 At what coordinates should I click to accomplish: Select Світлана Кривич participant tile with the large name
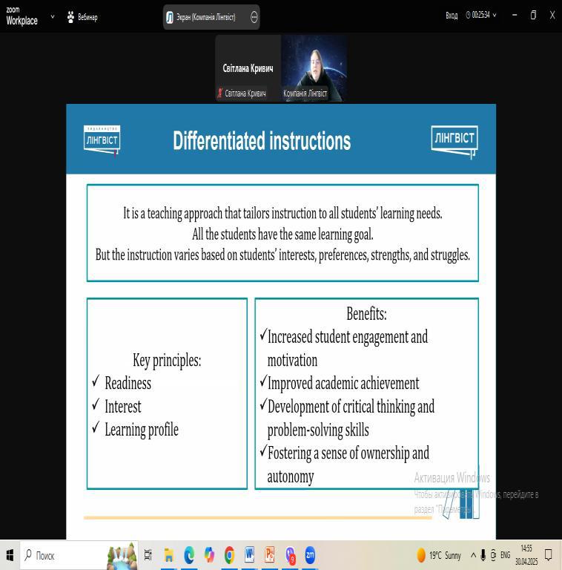click(x=248, y=68)
